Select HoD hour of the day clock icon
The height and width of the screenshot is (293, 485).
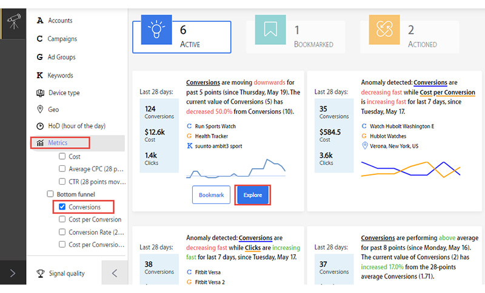pos(40,126)
